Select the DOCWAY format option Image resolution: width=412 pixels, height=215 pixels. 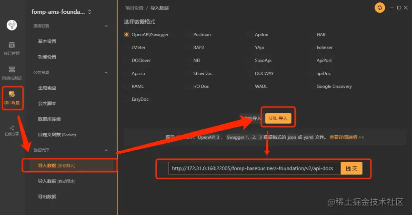click(261, 74)
